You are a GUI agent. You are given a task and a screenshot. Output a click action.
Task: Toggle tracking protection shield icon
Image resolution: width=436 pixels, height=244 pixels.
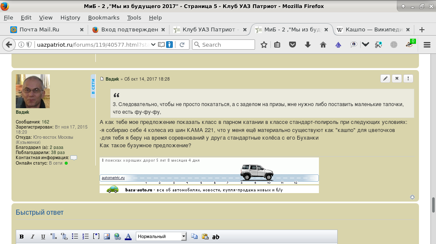coord(29,45)
